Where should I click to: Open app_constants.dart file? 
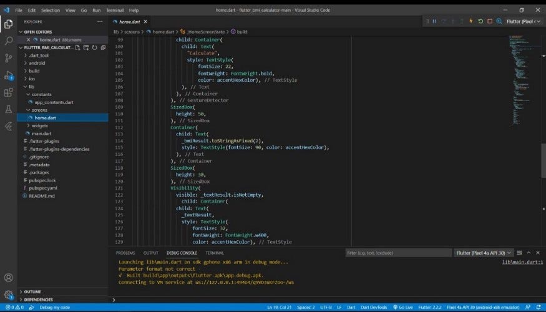coord(54,102)
